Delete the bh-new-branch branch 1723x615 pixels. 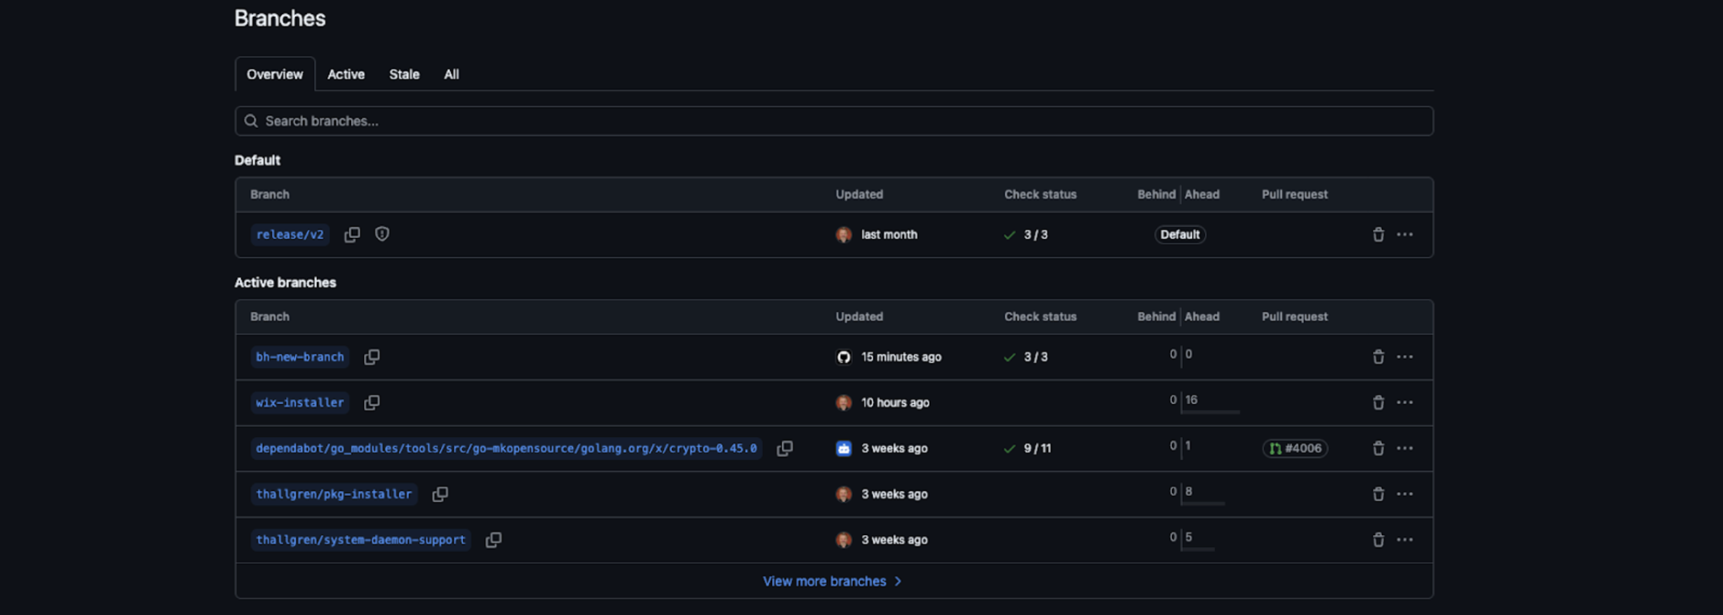(1377, 357)
